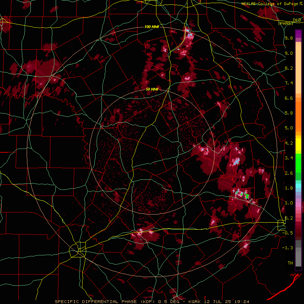
Task: Pick the pink segment near 1.0
Action: (x=298, y=205)
